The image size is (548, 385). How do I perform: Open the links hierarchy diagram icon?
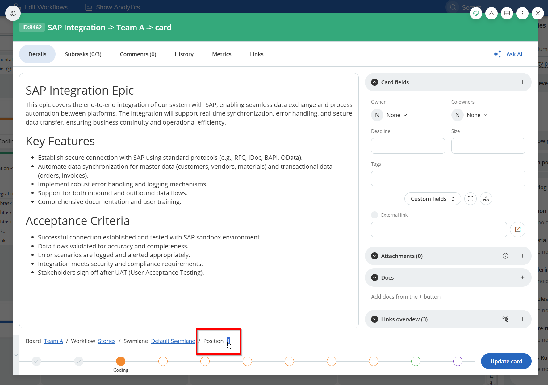click(x=505, y=319)
